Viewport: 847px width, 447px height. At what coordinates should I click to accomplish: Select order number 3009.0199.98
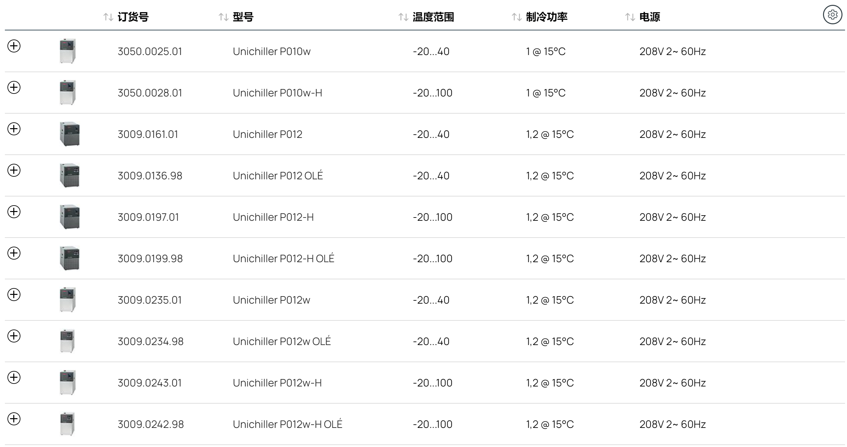click(x=150, y=259)
